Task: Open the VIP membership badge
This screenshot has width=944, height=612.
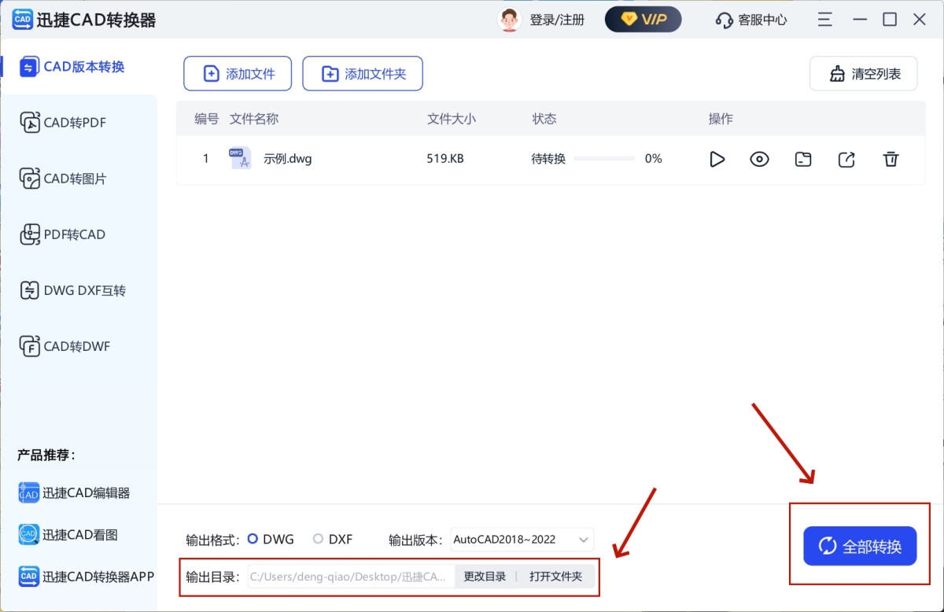Action: pos(643,20)
